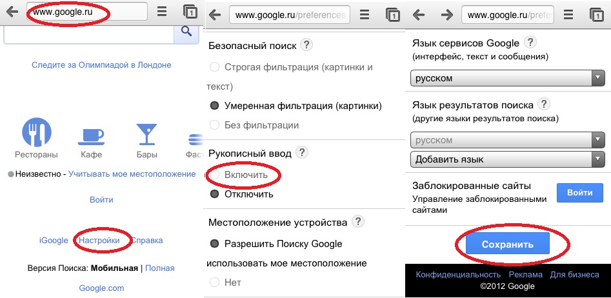Tap the back arrow in the google.ru home screen

pyautogui.click(x=12, y=12)
